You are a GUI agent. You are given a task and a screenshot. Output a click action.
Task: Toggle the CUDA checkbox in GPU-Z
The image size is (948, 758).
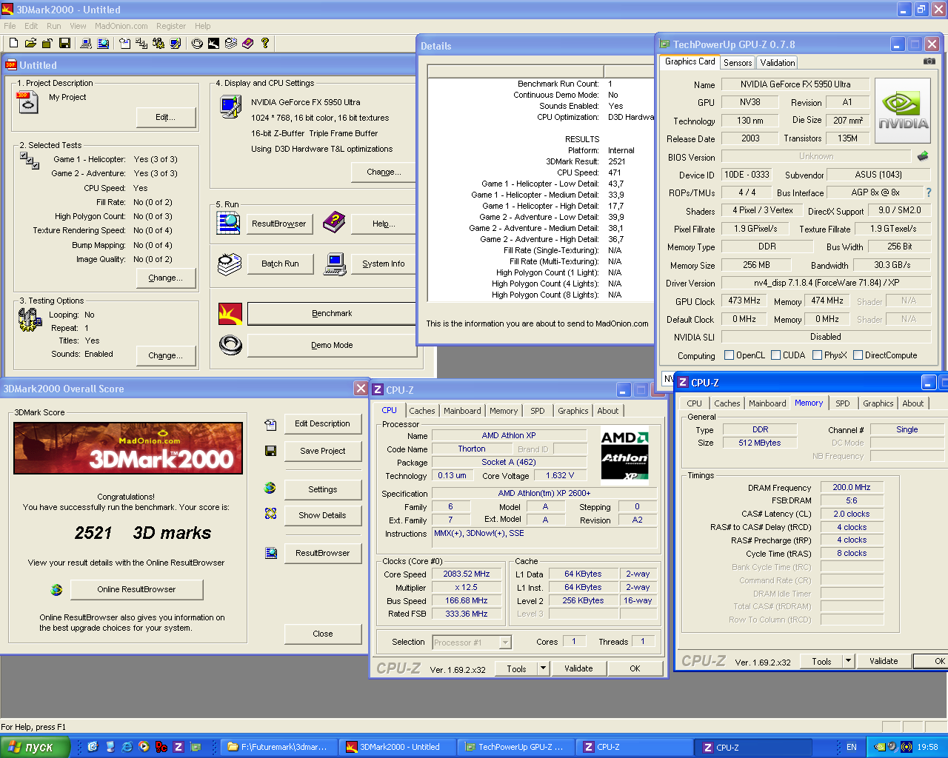(x=775, y=355)
